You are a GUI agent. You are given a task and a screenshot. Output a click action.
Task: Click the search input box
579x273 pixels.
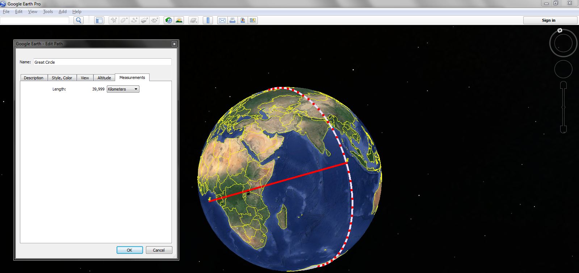pyautogui.click(x=34, y=20)
